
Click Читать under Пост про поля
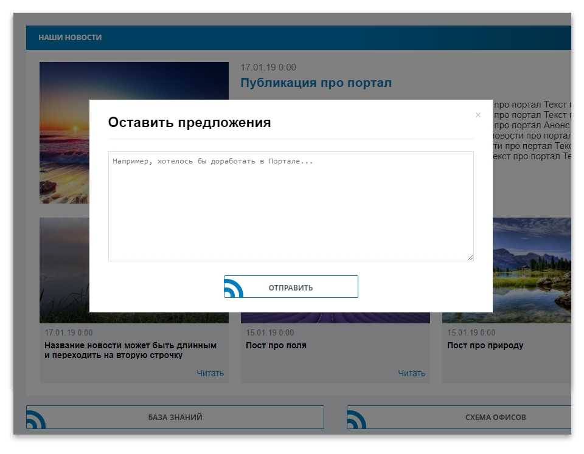pos(412,373)
